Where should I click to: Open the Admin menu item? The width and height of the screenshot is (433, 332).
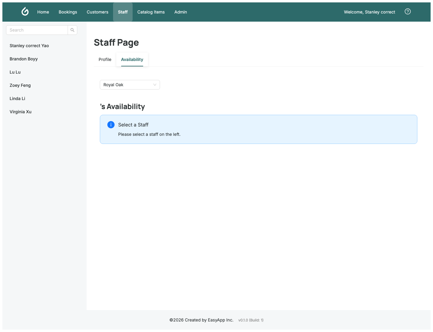pyautogui.click(x=181, y=12)
